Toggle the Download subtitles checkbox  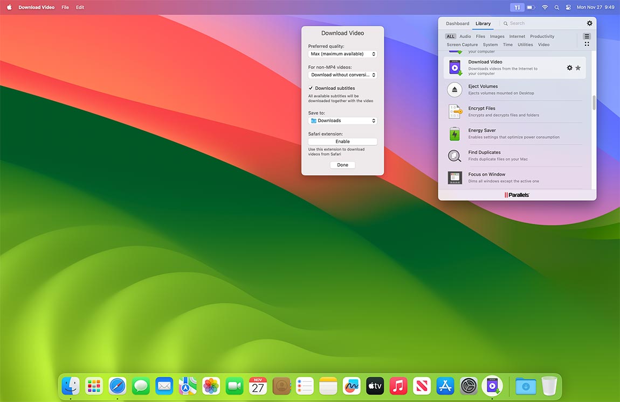tap(310, 88)
